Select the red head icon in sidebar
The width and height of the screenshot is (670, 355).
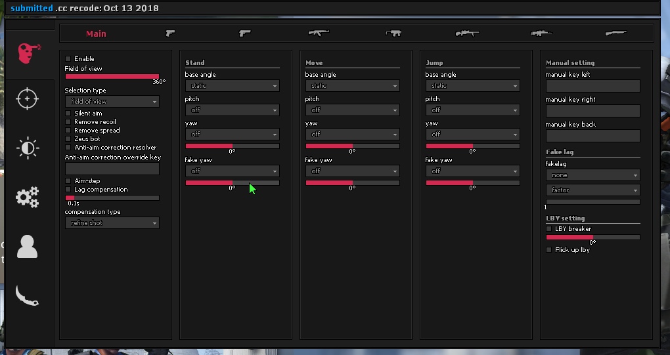28,52
